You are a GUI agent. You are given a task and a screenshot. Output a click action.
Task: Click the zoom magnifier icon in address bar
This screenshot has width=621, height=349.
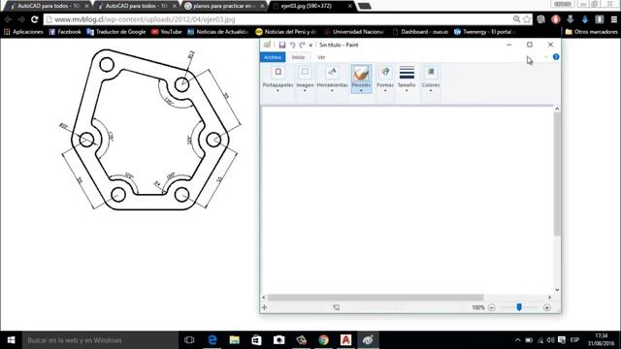point(516,19)
